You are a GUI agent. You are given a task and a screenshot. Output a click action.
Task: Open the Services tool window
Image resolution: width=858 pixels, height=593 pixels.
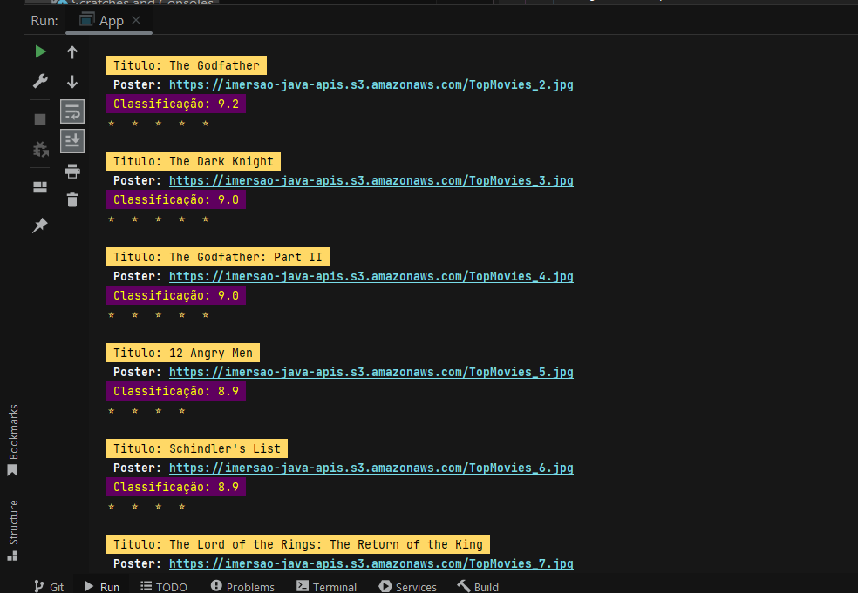pyautogui.click(x=408, y=586)
